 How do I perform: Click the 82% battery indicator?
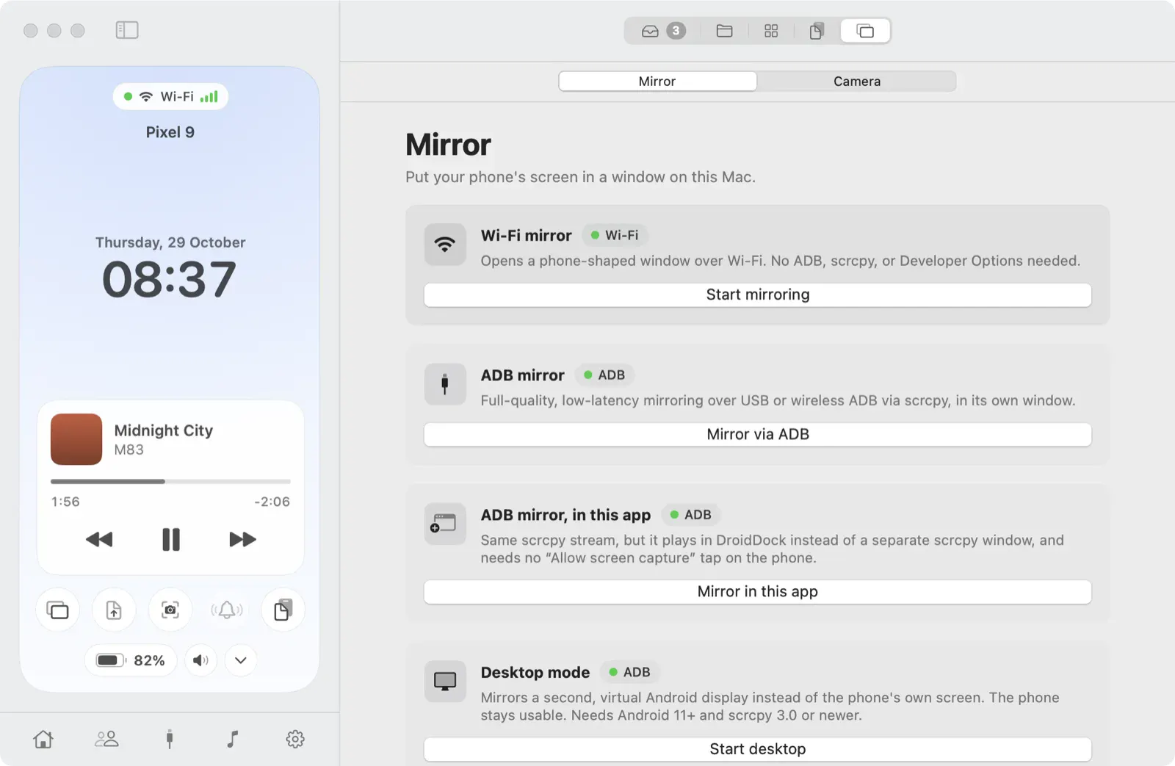pos(131,660)
